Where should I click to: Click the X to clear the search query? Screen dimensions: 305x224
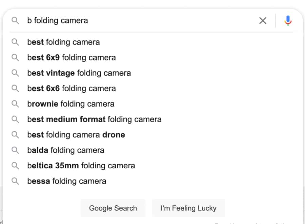(x=263, y=20)
